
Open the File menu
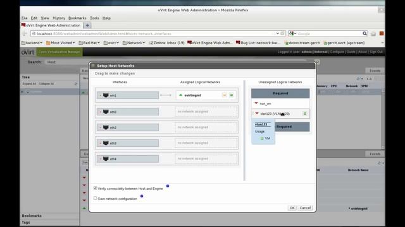tap(24, 18)
